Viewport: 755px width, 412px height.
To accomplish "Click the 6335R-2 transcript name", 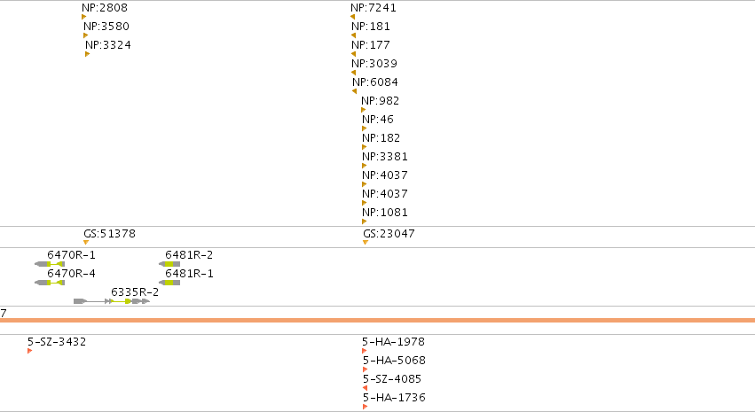I will [x=135, y=292].
